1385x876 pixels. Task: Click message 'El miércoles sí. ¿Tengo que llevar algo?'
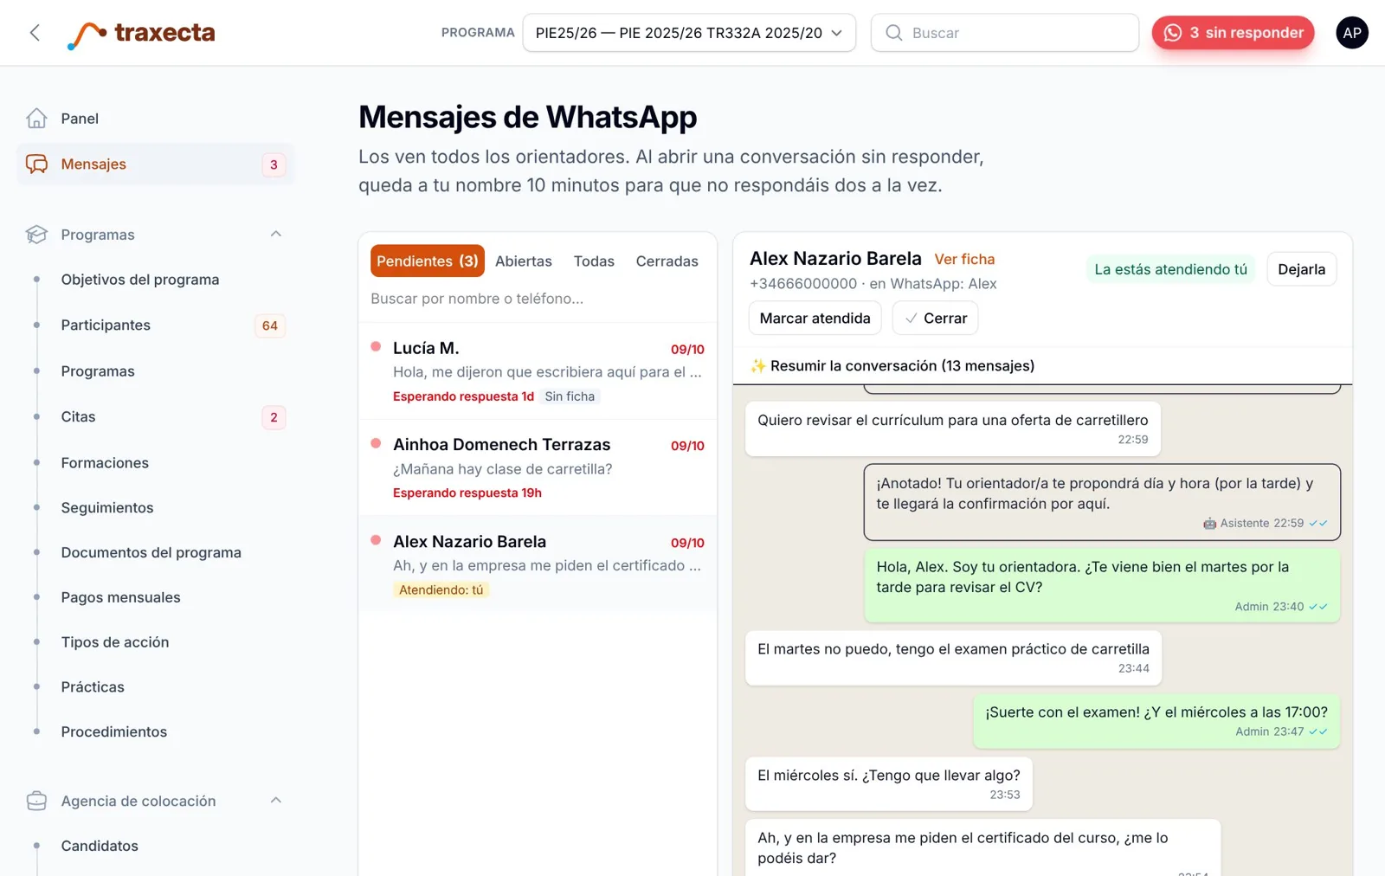point(889,783)
